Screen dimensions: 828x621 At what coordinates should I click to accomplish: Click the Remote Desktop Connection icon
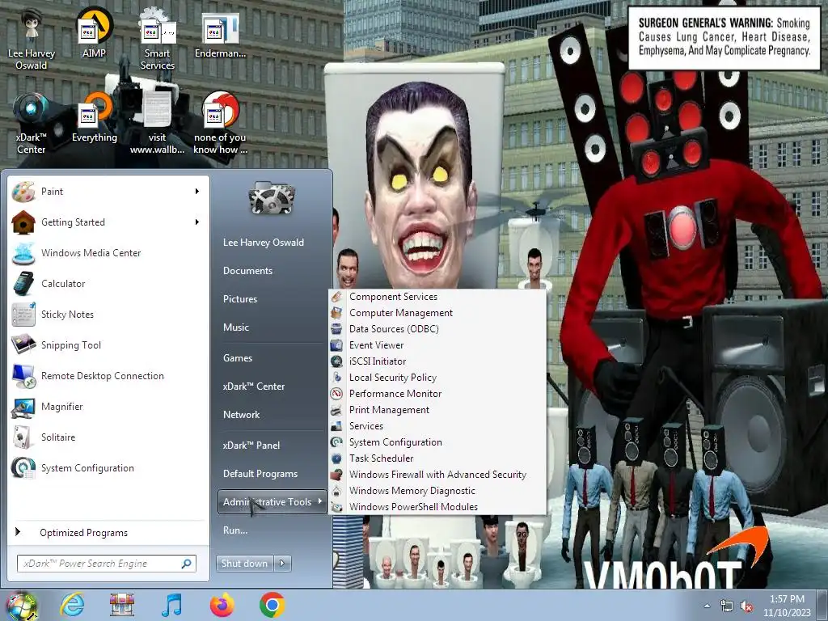click(x=23, y=376)
